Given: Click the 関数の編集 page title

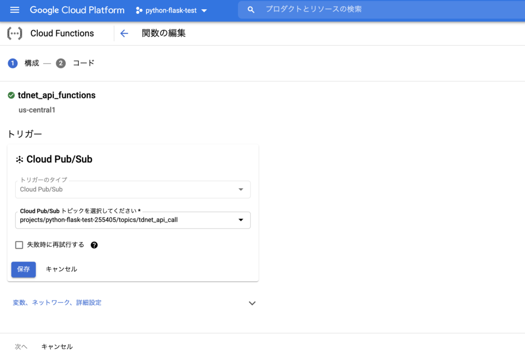Looking at the screenshot, I should click(164, 33).
